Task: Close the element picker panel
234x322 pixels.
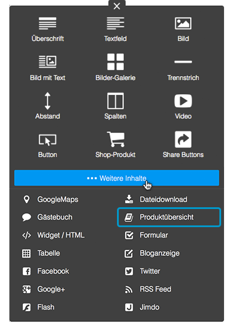Action: coord(117,6)
